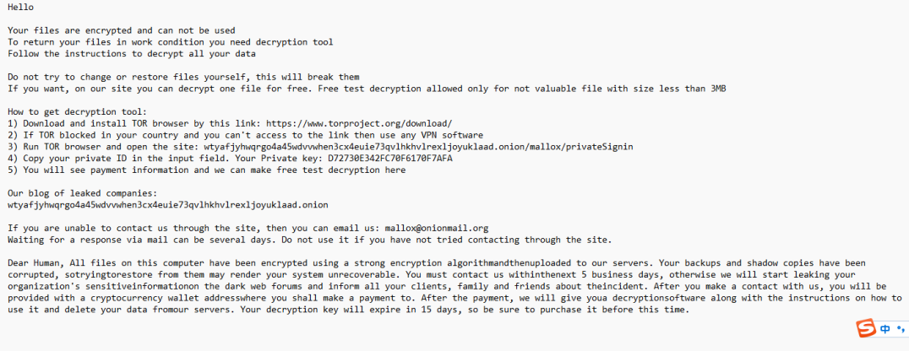
Task: Click the word Hello at the top
Action: tap(20, 7)
